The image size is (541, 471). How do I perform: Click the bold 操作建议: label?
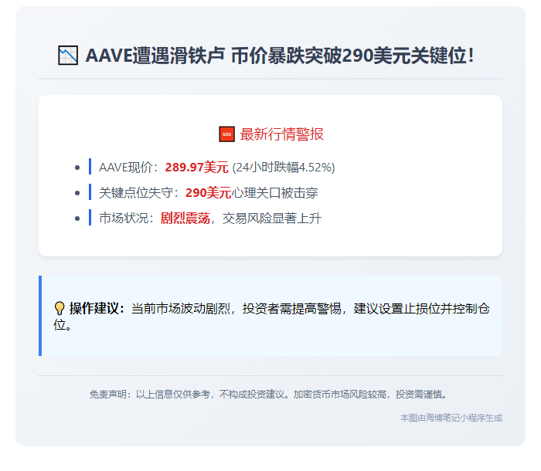[97, 308]
